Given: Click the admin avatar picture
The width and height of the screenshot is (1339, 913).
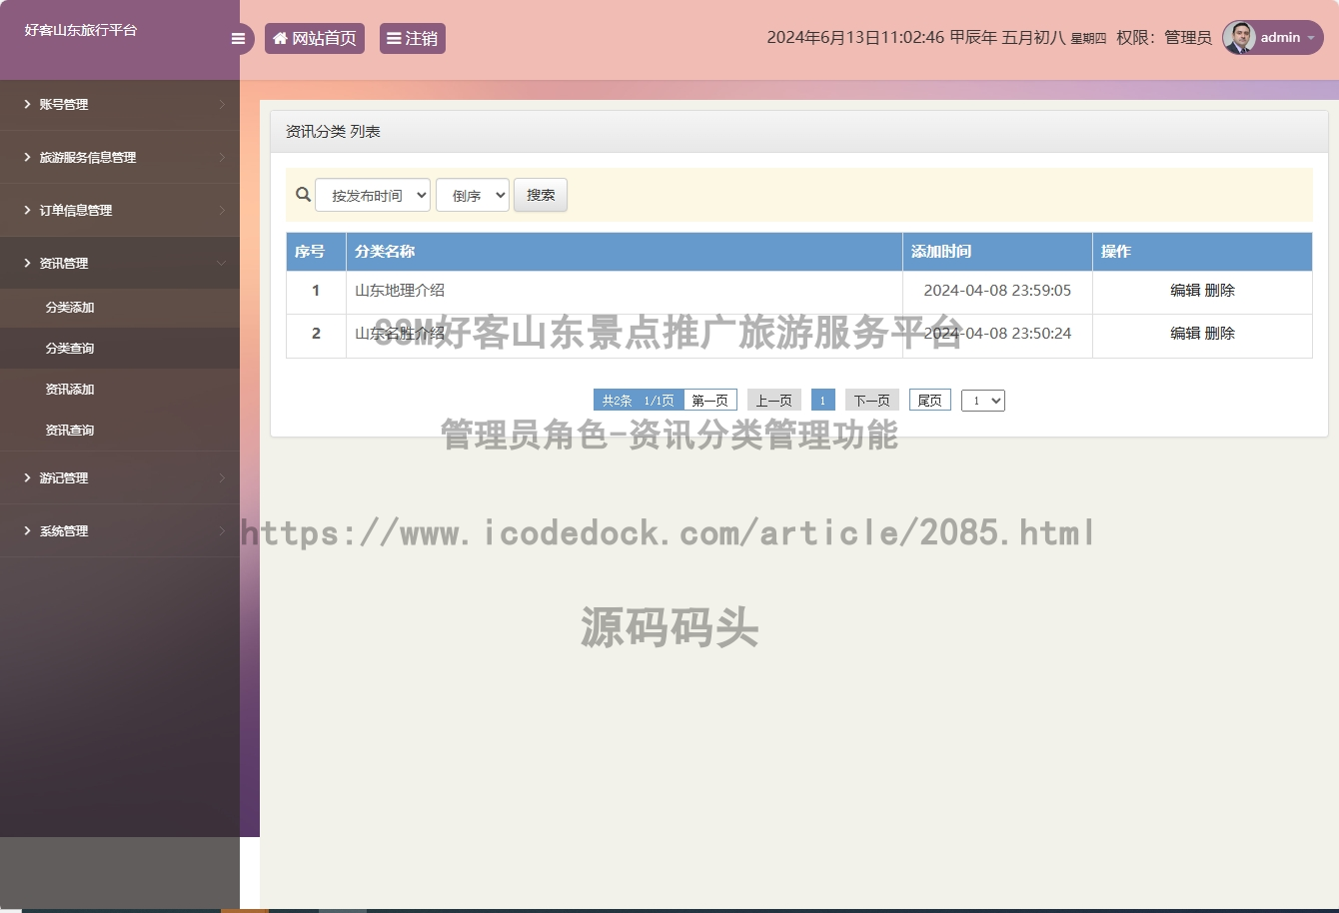Looking at the screenshot, I should click(x=1239, y=38).
